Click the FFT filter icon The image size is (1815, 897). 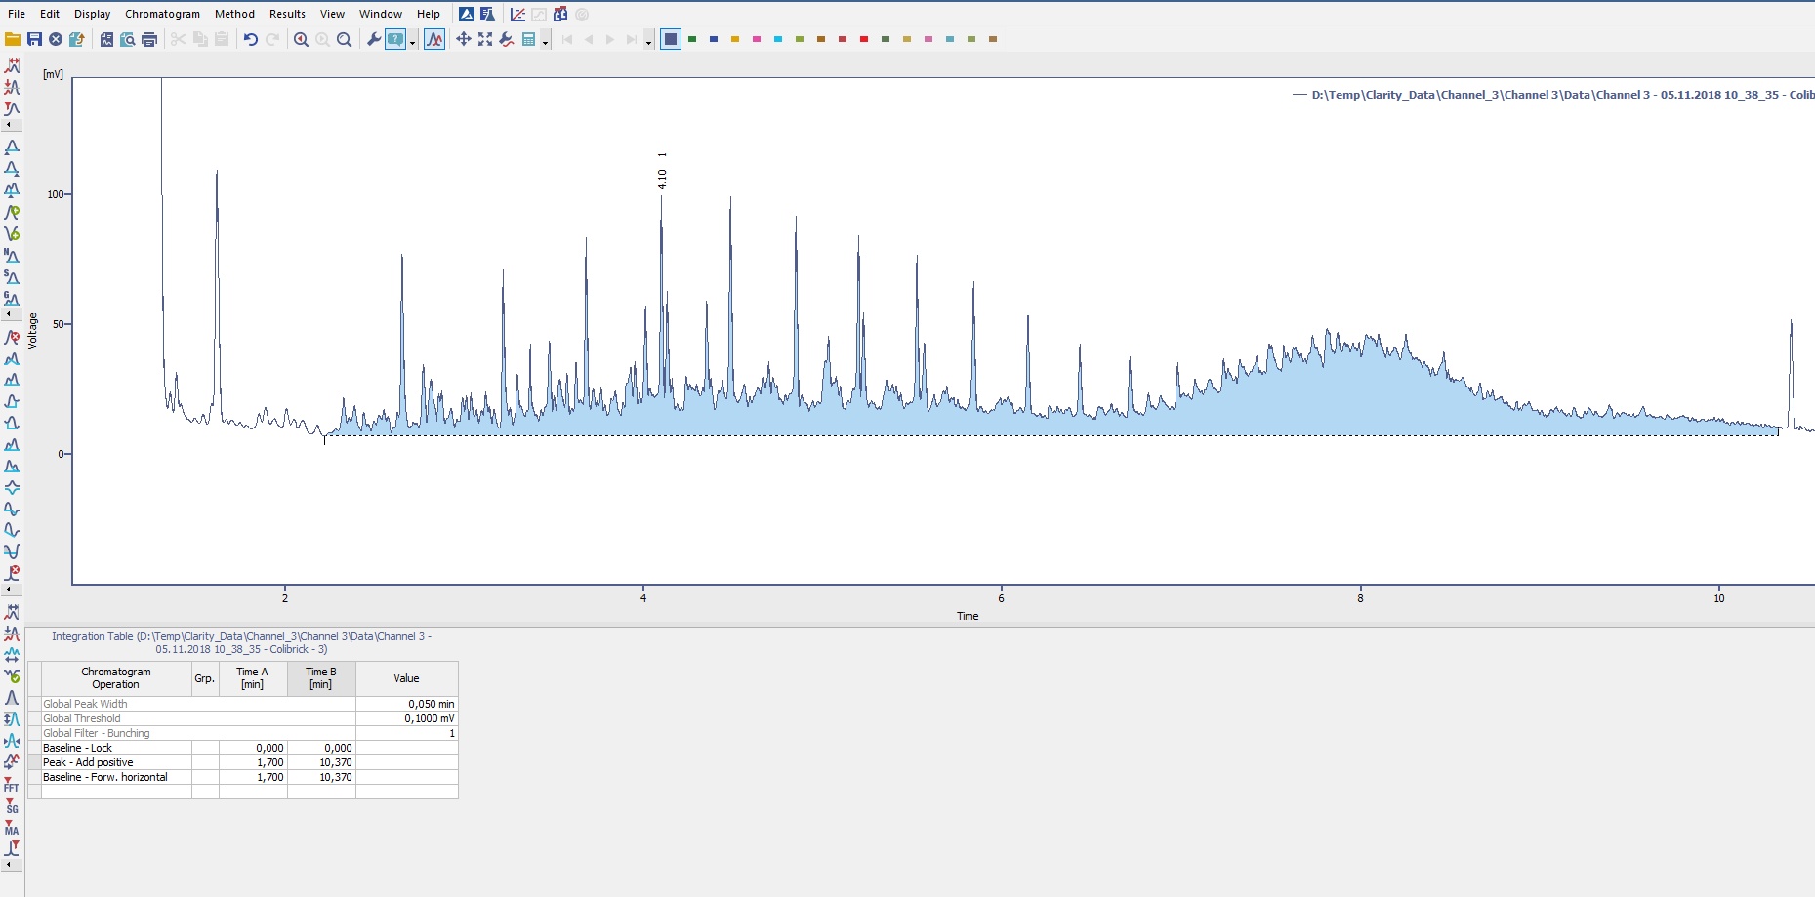[12, 784]
